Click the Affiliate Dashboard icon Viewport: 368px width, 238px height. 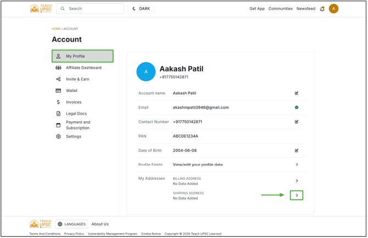pyautogui.click(x=58, y=68)
